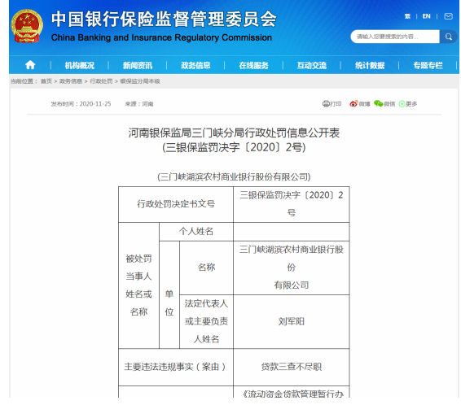
Task: Open the mail envelope icon
Action: click(x=448, y=16)
